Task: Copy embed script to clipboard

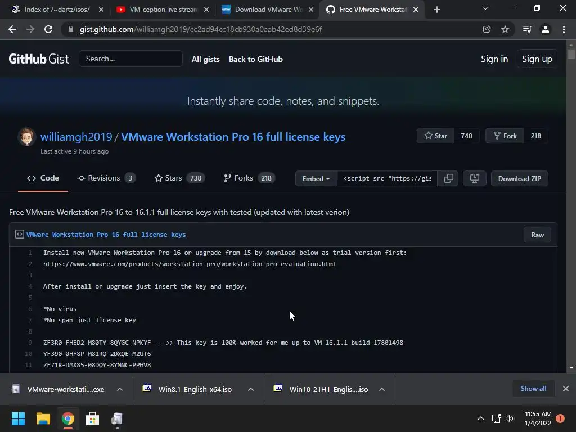Action: [448, 178]
